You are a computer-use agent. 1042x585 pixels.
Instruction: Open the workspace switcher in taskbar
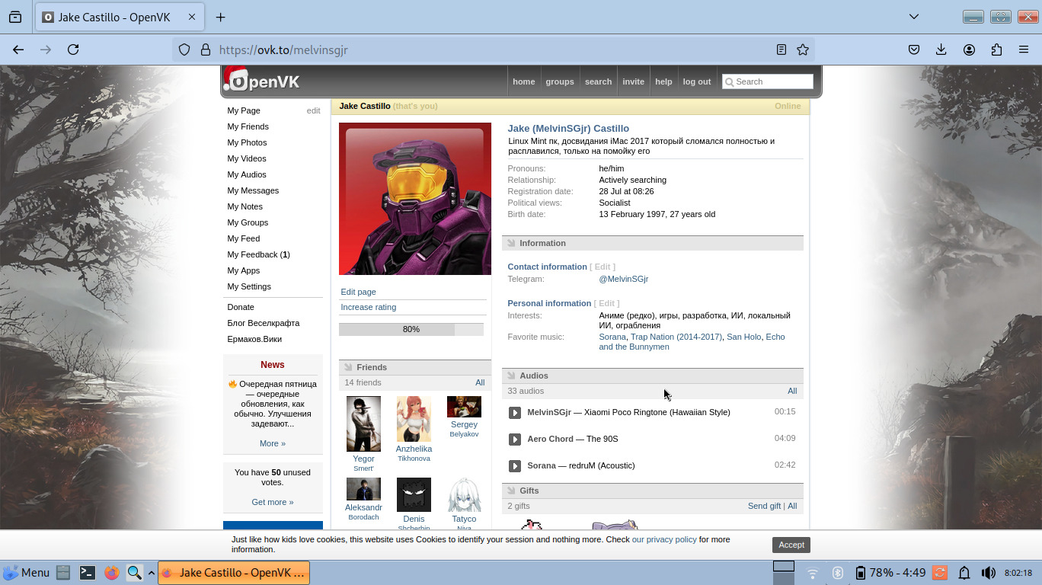(x=784, y=572)
